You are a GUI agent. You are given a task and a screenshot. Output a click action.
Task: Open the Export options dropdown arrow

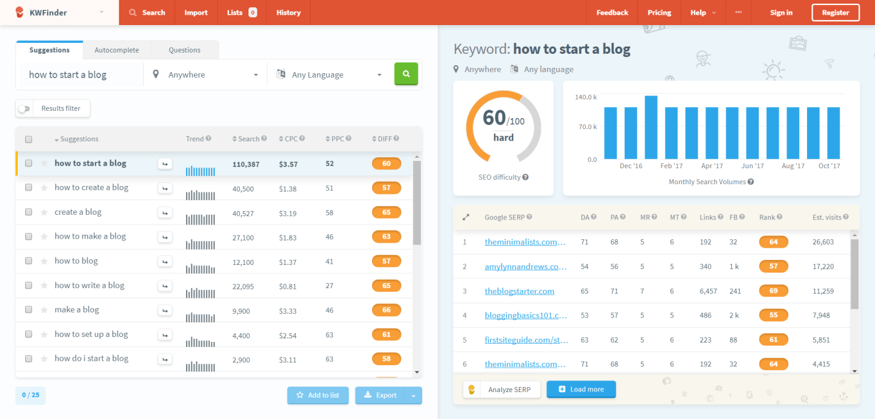tap(414, 396)
